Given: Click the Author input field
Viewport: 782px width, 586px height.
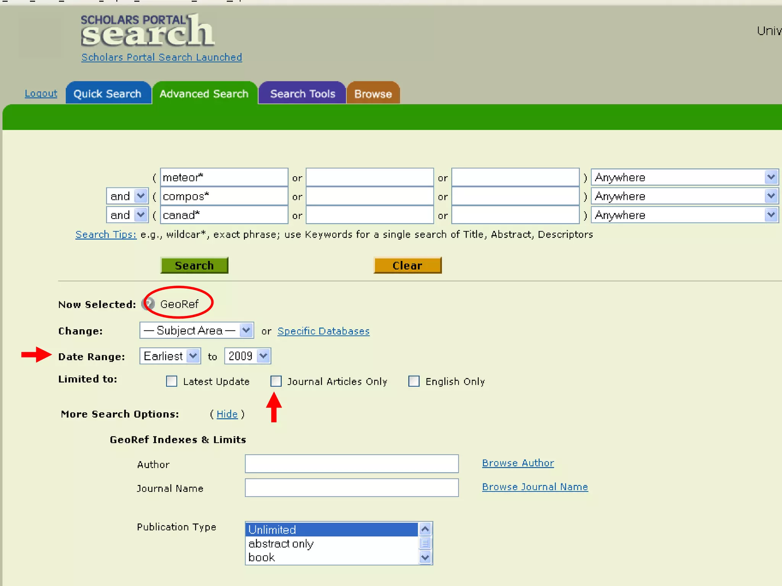Looking at the screenshot, I should point(352,464).
